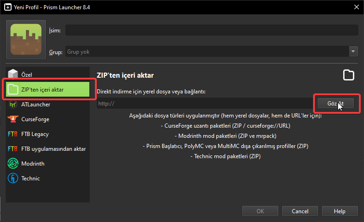Click the Direkt indirme için yerel dosya label
The image size is (364, 222).
[x=151, y=92]
